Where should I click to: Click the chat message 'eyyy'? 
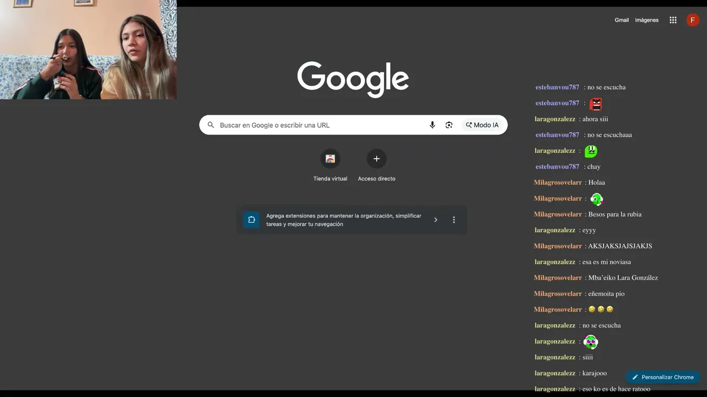(x=589, y=230)
